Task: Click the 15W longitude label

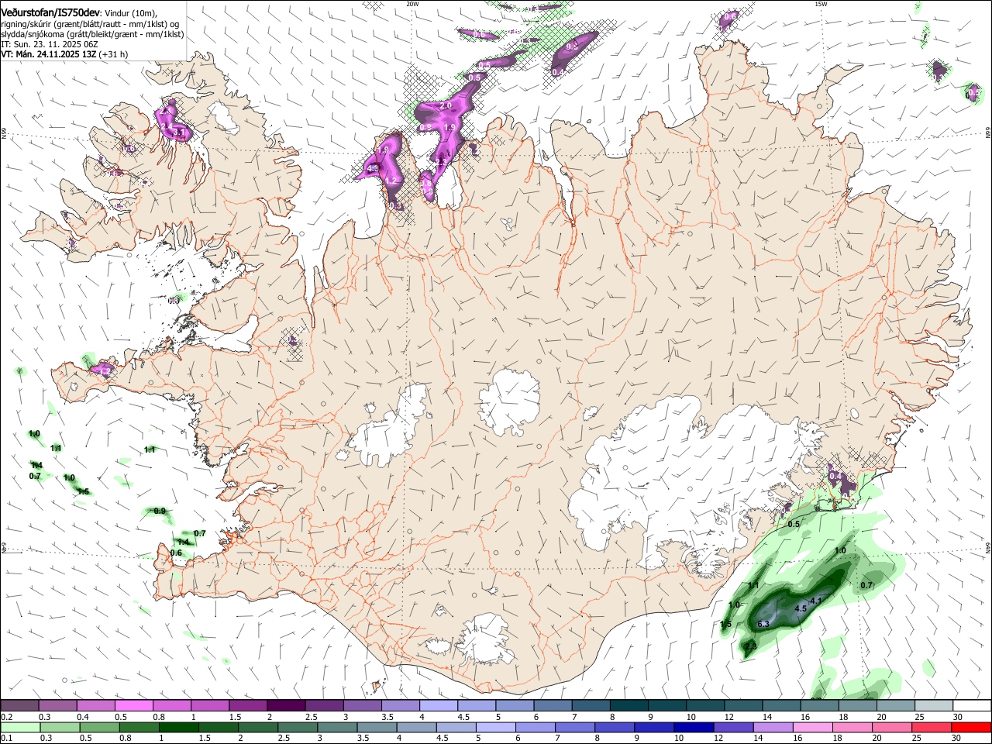Action: pyautogui.click(x=821, y=4)
